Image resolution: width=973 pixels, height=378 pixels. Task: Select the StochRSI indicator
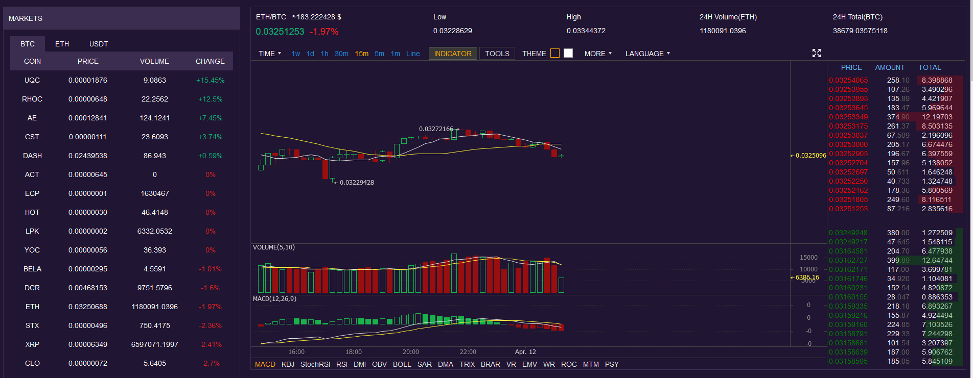click(315, 364)
